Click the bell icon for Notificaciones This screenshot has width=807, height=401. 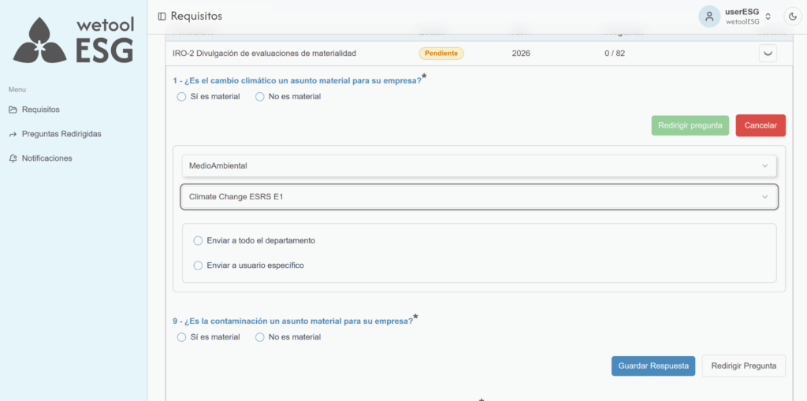[13, 158]
